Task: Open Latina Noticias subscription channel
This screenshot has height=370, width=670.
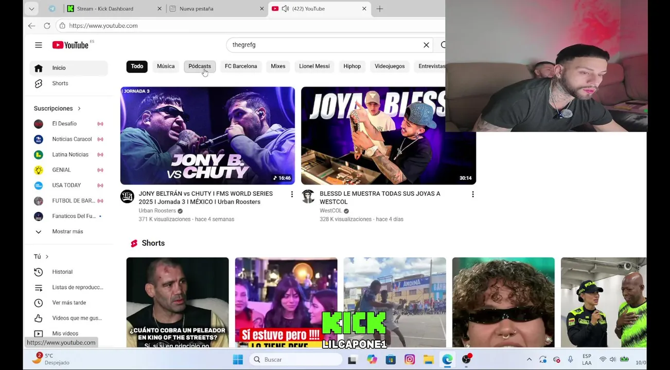Action: point(69,155)
